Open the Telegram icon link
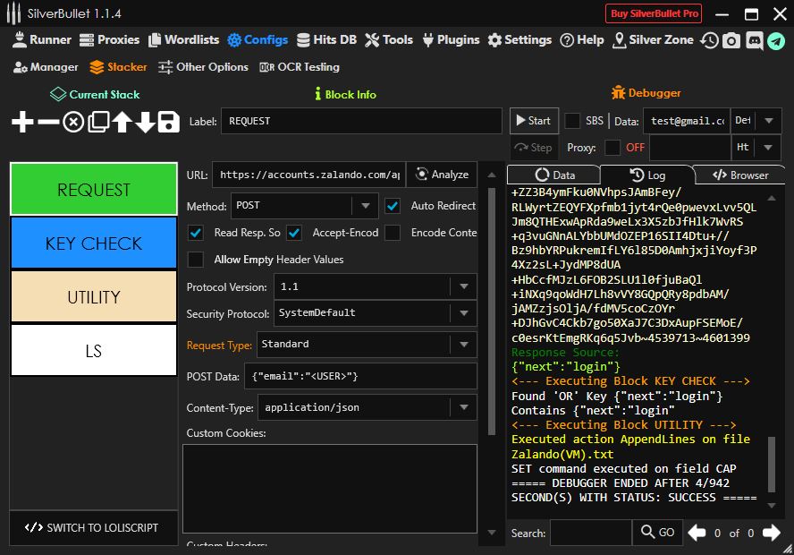The image size is (794, 555). point(776,40)
